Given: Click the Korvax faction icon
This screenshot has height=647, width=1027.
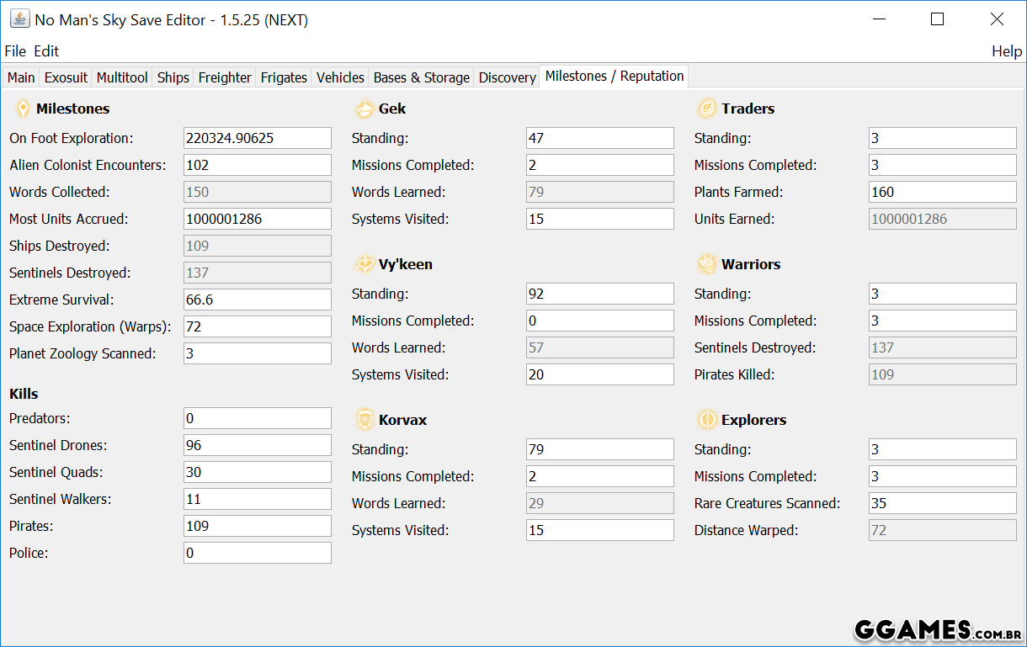Looking at the screenshot, I should [x=365, y=420].
